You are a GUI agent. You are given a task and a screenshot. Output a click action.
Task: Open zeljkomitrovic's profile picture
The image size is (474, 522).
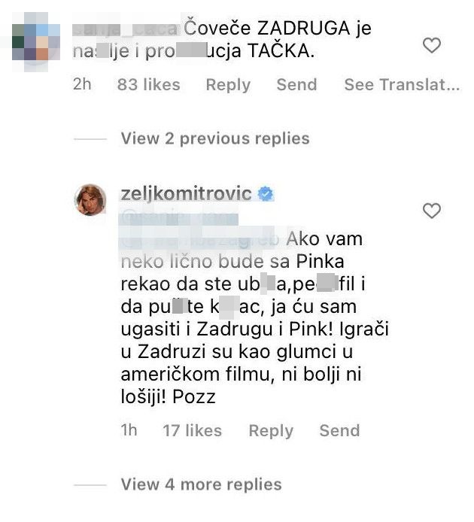[x=90, y=200]
